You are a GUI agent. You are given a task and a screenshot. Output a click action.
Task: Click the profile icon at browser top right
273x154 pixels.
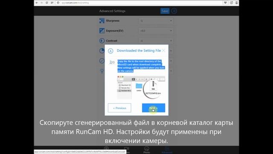[x=236, y=3]
